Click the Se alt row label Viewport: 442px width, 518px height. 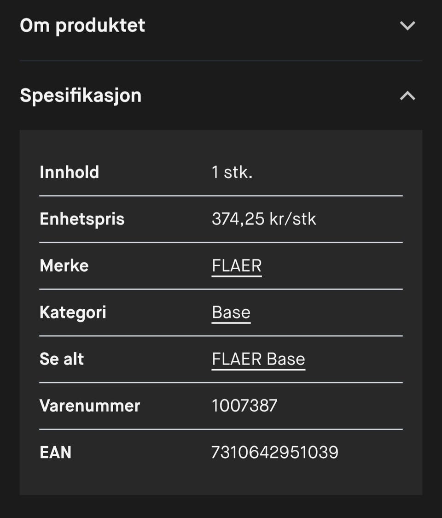pos(62,359)
